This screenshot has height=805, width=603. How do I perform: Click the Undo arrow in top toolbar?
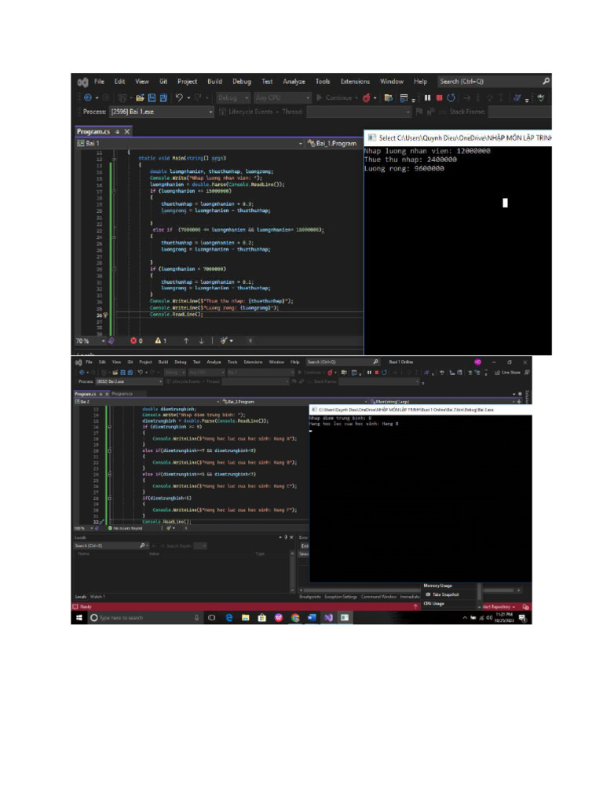[x=180, y=98]
